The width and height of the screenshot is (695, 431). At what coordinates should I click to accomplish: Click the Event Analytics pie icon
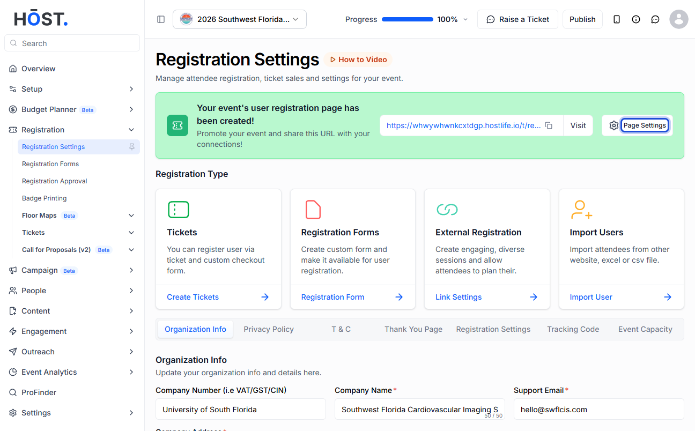coord(13,372)
